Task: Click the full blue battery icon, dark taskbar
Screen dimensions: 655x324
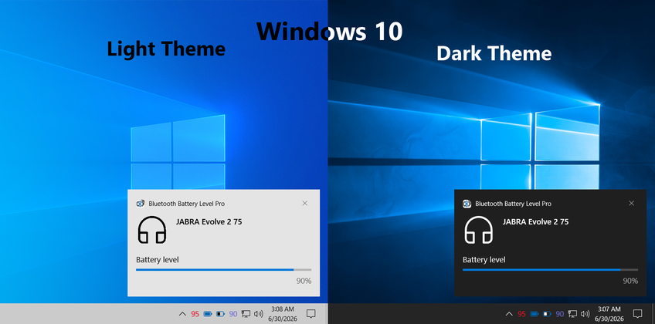Action: 535,314
